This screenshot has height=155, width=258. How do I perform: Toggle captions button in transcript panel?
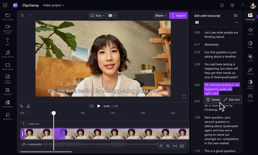pyautogui.click(x=197, y=22)
